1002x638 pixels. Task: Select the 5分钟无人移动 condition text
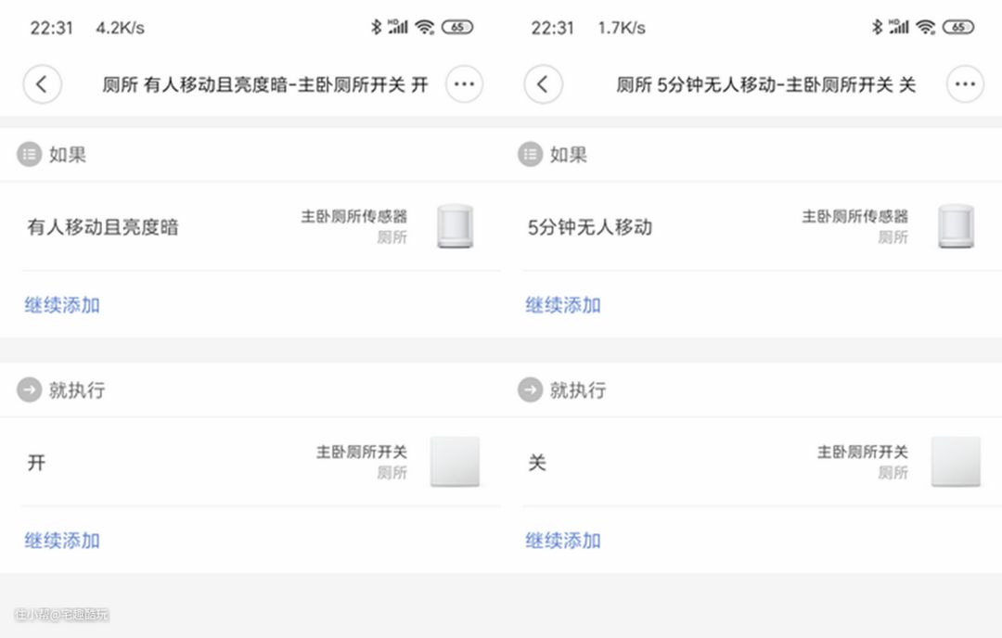[590, 227]
